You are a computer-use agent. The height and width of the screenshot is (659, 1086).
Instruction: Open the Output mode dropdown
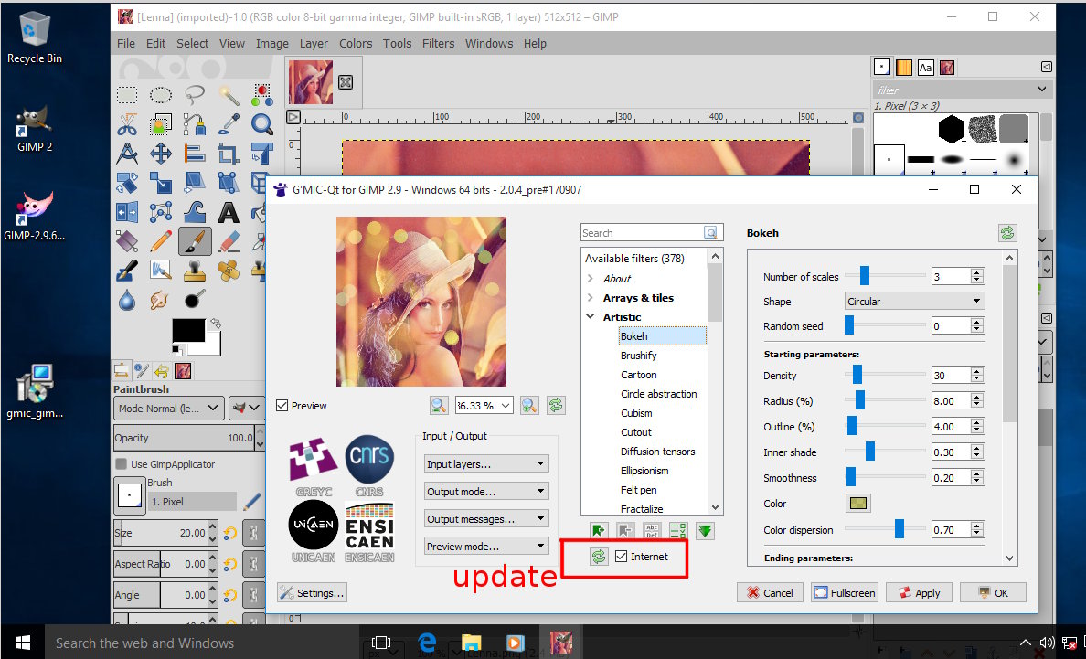(x=486, y=492)
